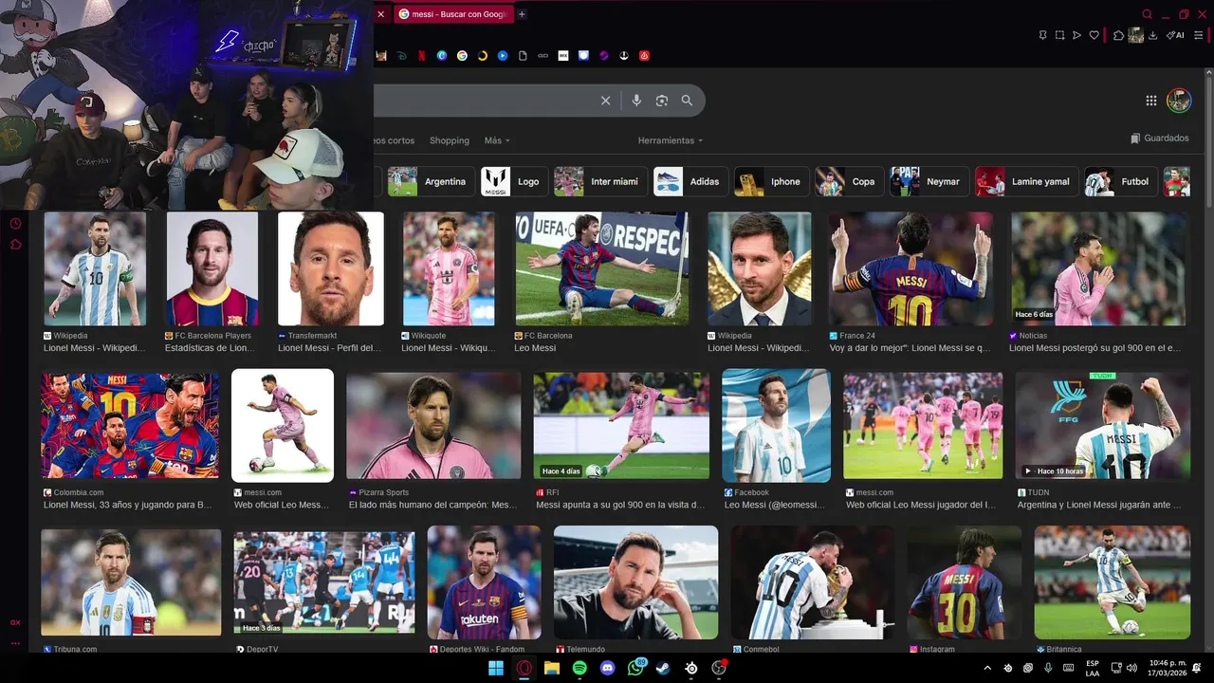Add page to bookmarks heart icon
The width and height of the screenshot is (1214, 683).
click(1094, 35)
